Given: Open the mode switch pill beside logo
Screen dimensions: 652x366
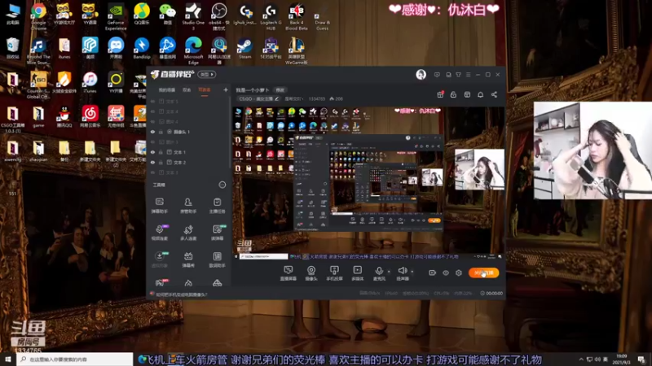Looking at the screenshot, I should click(207, 75).
